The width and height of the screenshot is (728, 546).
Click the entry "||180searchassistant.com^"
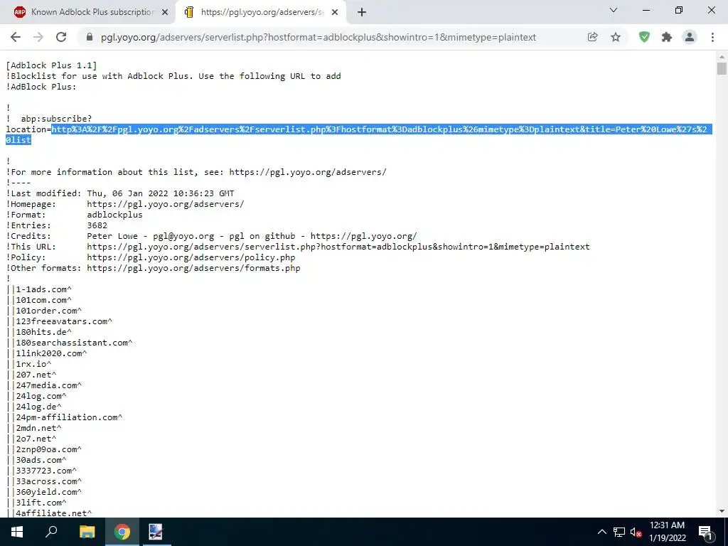(69, 343)
